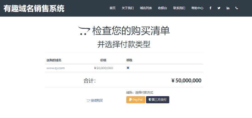252x118 pixels.
Task: Click the 合计 total amount ¥50,000,000
Action: (x=186, y=81)
